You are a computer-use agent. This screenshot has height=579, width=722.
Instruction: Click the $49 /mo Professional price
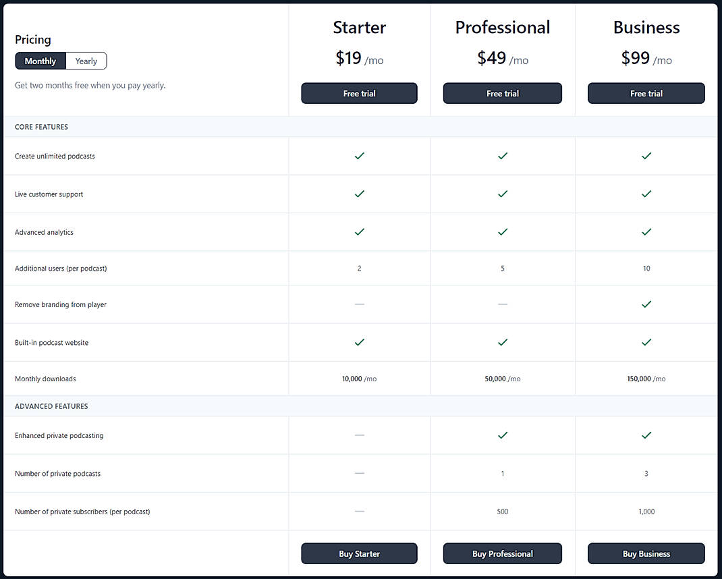coord(503,59)
